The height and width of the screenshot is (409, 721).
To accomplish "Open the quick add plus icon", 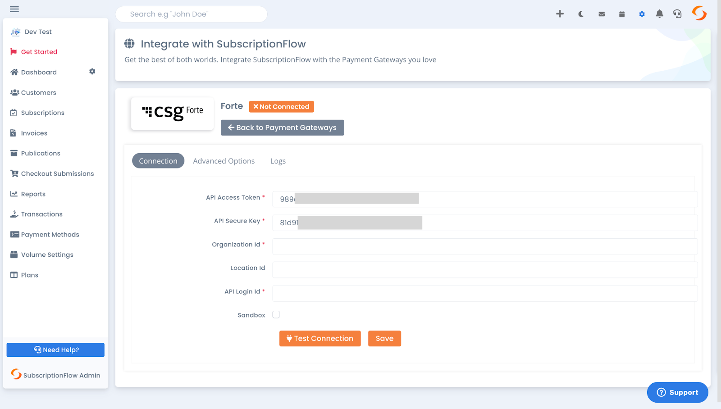I will [x=560, y=14].
